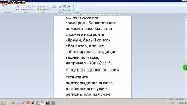Justify the paragraph text
Screen dimensions: 187x105
pyautogui.click(x=45, y=9)
